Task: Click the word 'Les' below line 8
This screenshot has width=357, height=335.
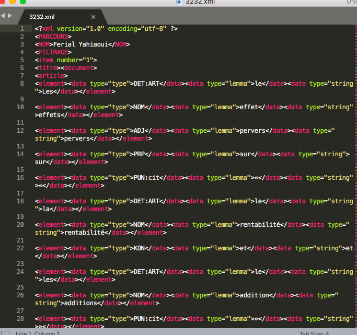Action: [48, 91]
